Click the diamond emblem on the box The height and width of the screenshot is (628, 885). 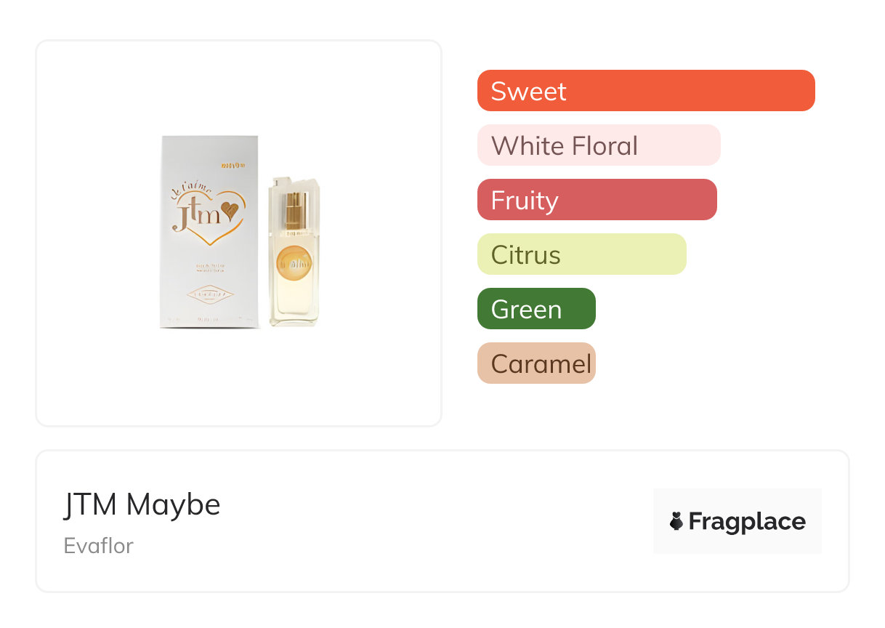[209, 294]
